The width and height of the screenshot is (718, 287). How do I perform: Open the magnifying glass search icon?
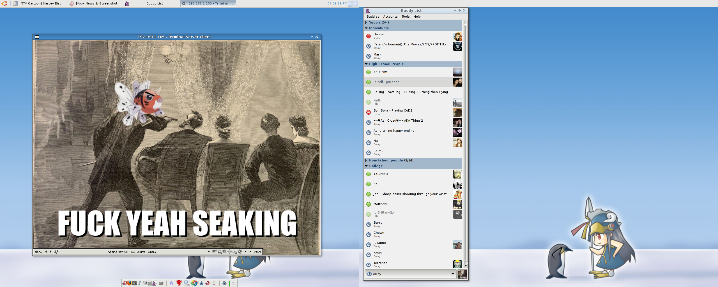pyautogui.click(x=187, y=283)
